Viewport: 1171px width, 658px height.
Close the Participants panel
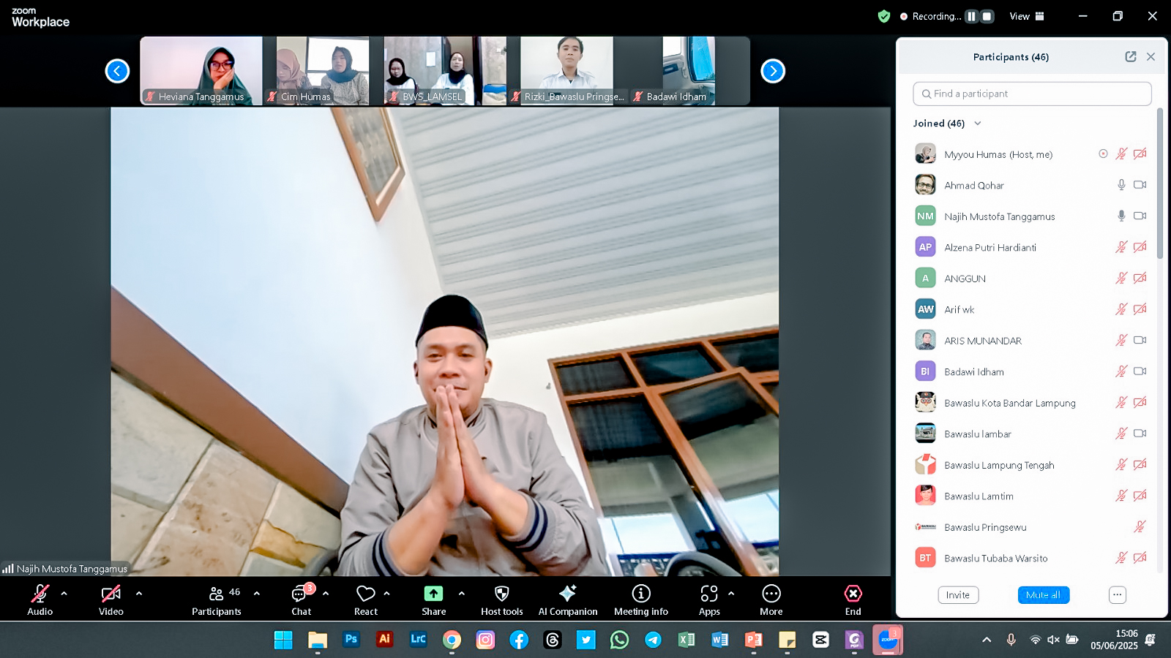[x=1151, y=56]
